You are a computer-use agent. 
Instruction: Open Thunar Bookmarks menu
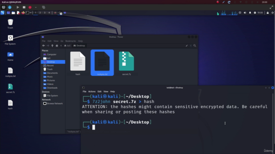pyautogui.click(x=70, y=41)
